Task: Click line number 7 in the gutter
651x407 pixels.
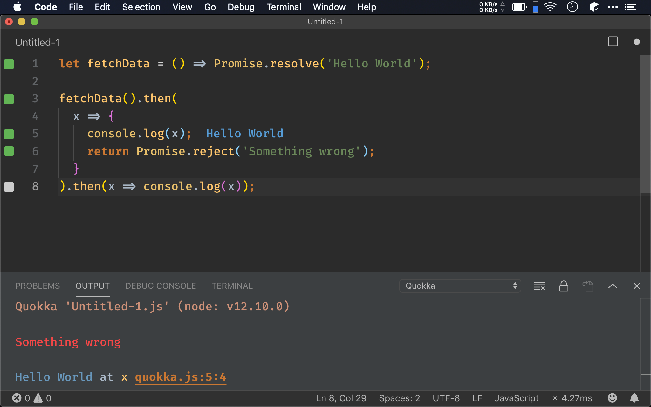Action: pyautogui.click(x=35, y=169)
